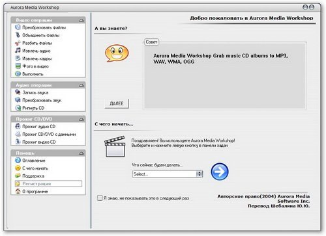The image size is (326, 236).
Task: Click the house icon for О программе
Action: pos(18,191)
